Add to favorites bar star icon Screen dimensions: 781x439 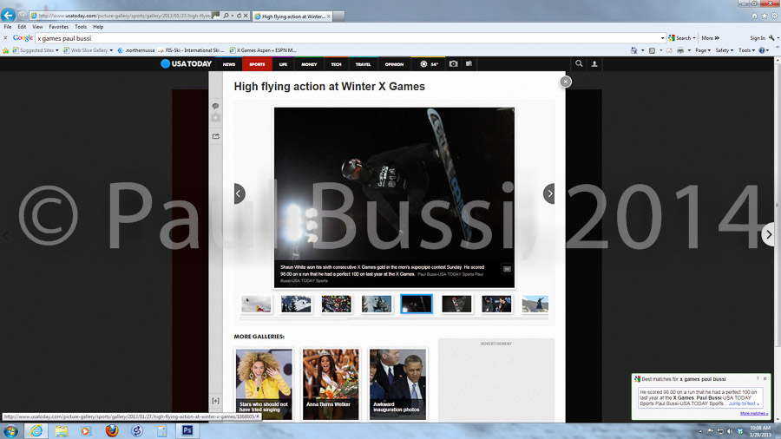tap(6, 50)
